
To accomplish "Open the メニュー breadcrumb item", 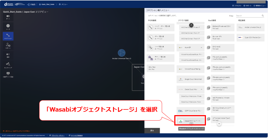I will coord(63,4).
